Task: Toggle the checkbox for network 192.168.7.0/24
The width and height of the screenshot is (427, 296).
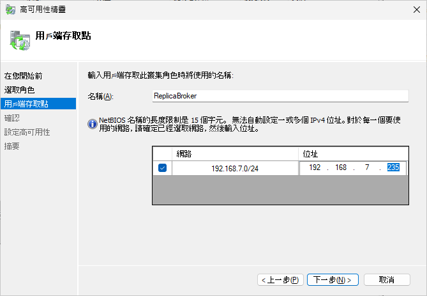Action: coord(162,168)
